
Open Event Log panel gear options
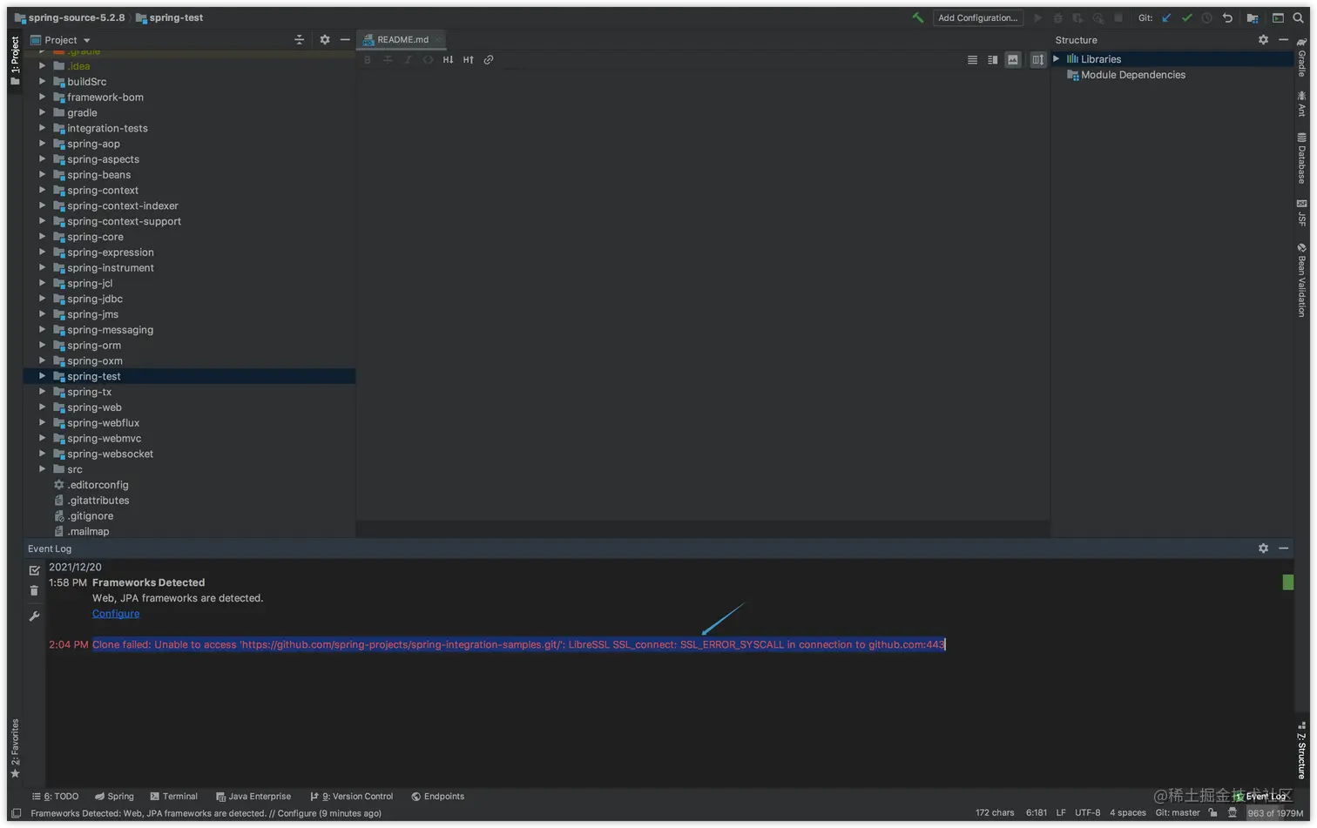click(x=1263, y=549)
